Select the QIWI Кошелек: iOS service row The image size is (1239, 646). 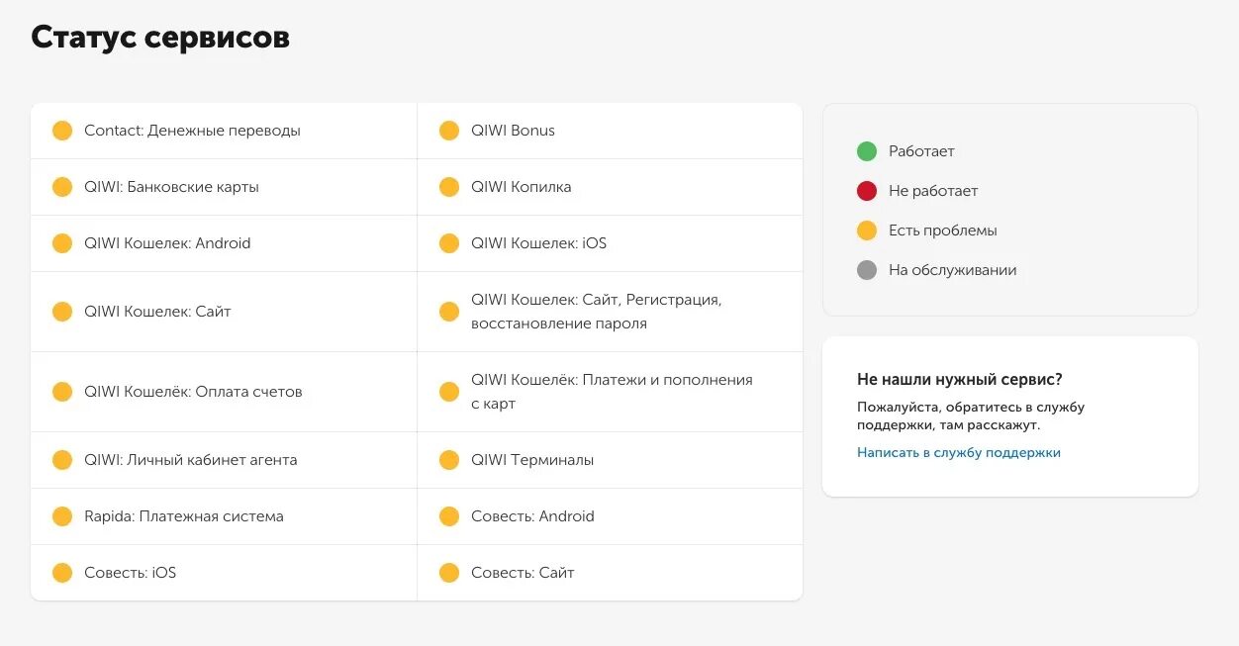coord(538,243)
